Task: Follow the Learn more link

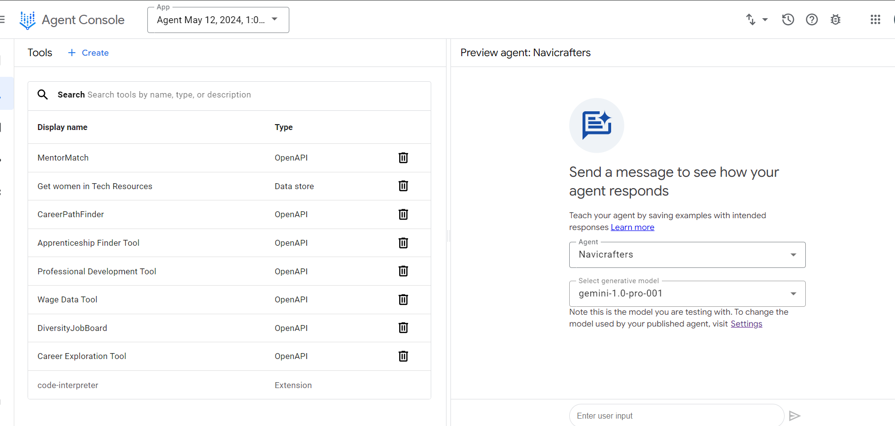Action: [632, 227]
